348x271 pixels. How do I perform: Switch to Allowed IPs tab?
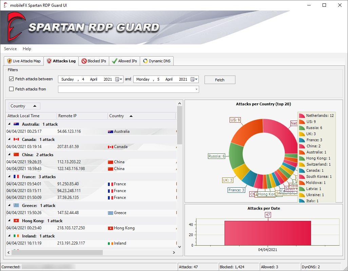(x=124, y=61)
